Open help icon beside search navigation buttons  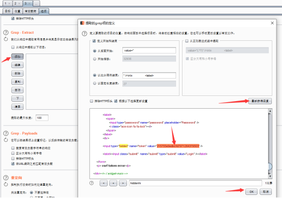click(x=92, y=183)
